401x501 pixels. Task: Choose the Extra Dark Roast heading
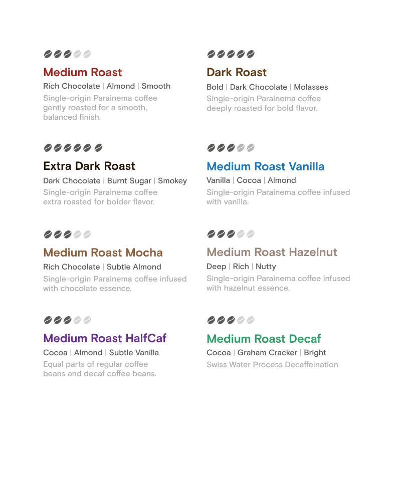(x=89, y=166)
